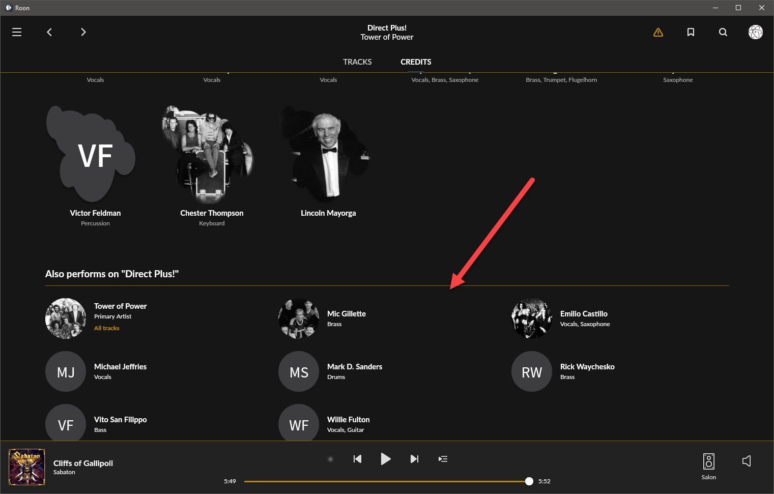The image size is (774, 494).
Task: Click the album title Direct Plus! in header
Action: [x=387, y=28]
